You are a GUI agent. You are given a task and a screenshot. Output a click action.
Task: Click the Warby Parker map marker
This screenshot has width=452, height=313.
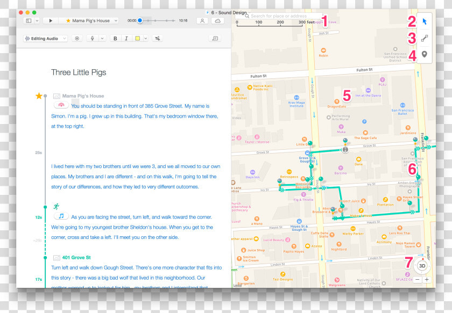[353, 229]
